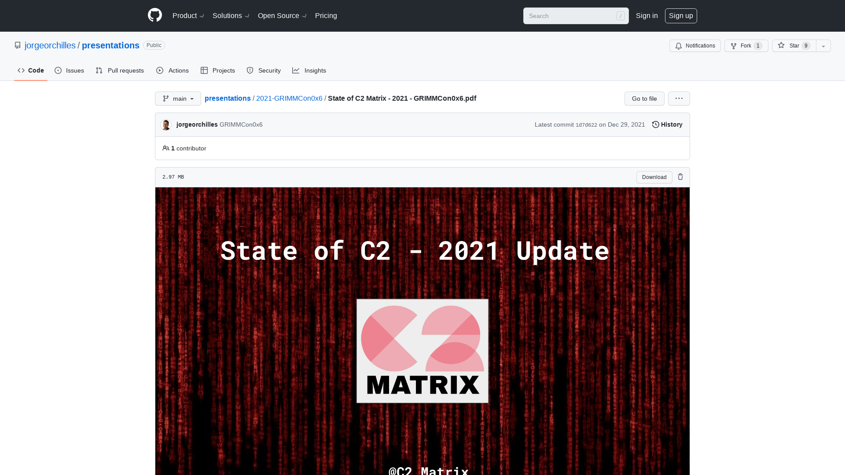Click the repository icon beside jorgeorchilles

18,45
